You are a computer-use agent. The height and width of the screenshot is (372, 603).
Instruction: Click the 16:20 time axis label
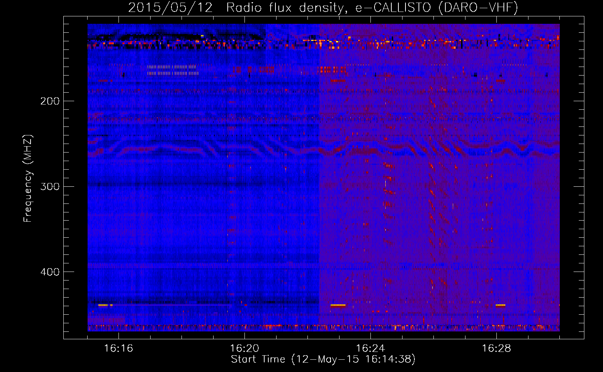(244, 348)
